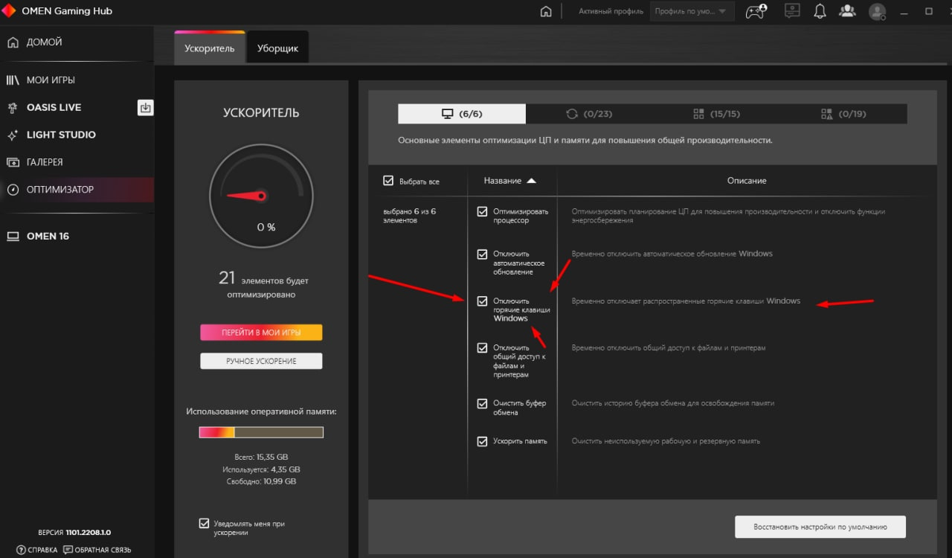
Task: Click the RAM usage bar
Action: (x=261, y=432)
